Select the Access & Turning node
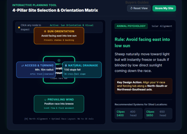This screenshot has height=134, width=187. pyautogui.click(x=36, y=70)
